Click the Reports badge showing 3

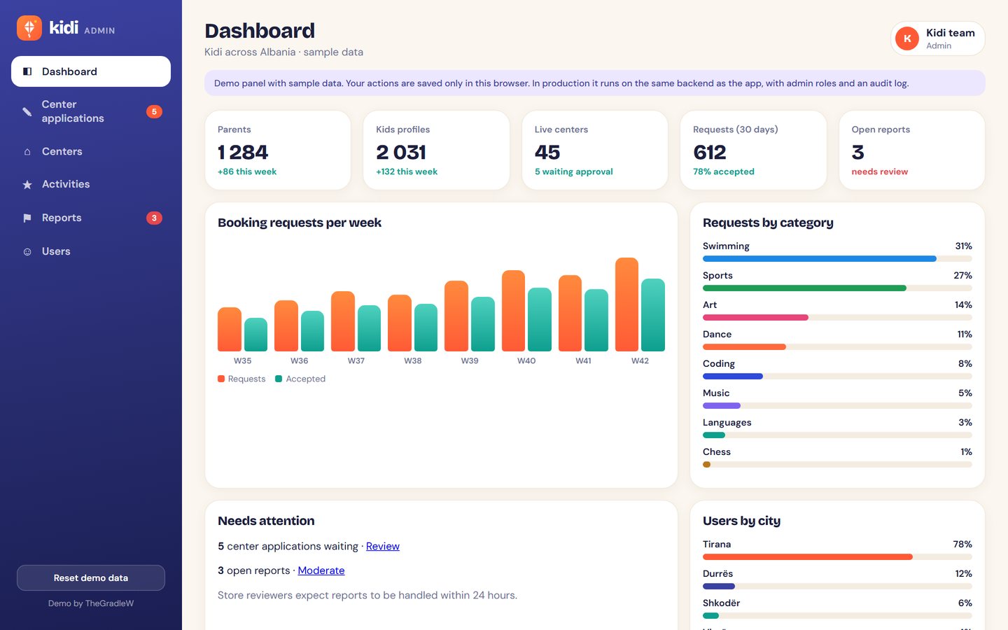tap(154, 218)
